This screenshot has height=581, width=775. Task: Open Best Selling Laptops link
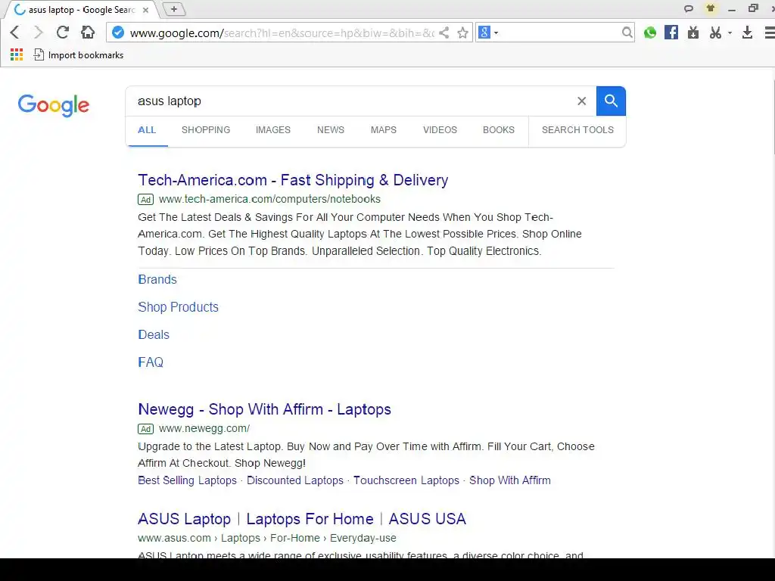coord(188,480)
